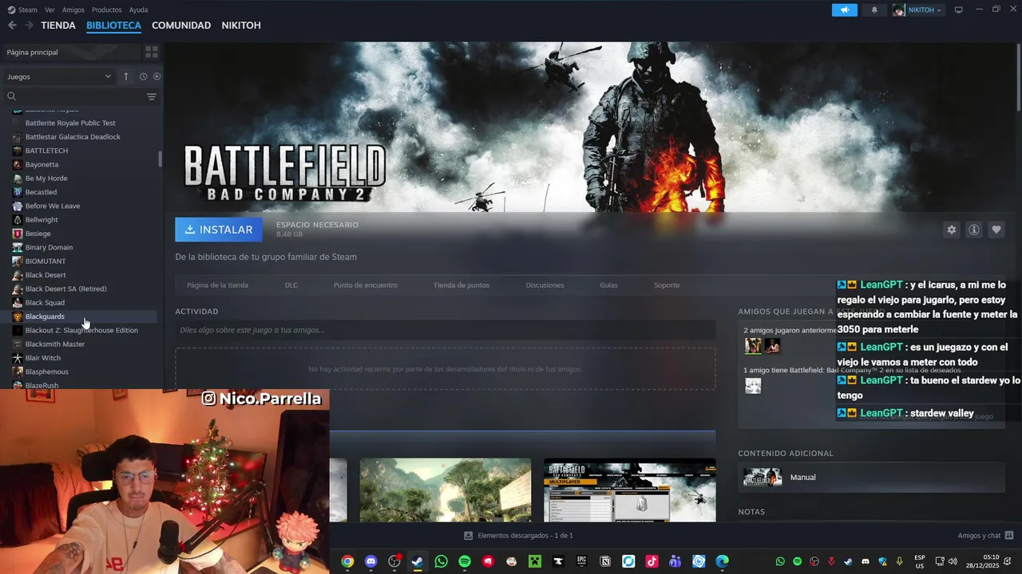Click the sort arrow next to Juegos
The width and height of the screenshot is (1022, 574).
coord(126,77)
